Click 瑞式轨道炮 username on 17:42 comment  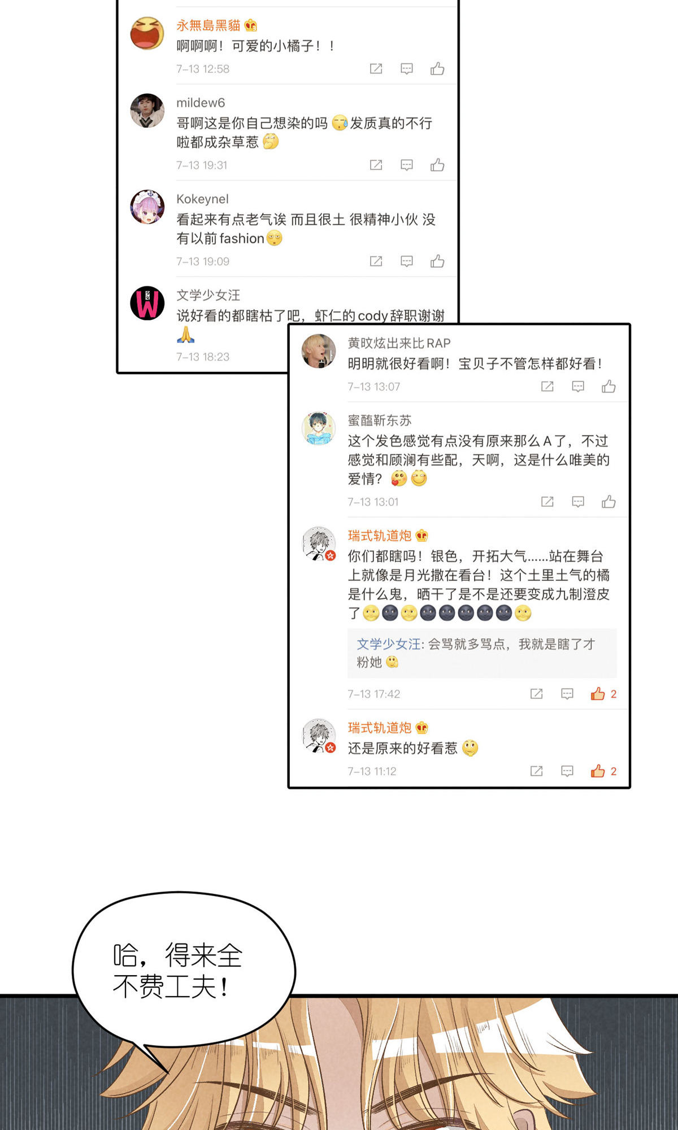pos(380,536)
